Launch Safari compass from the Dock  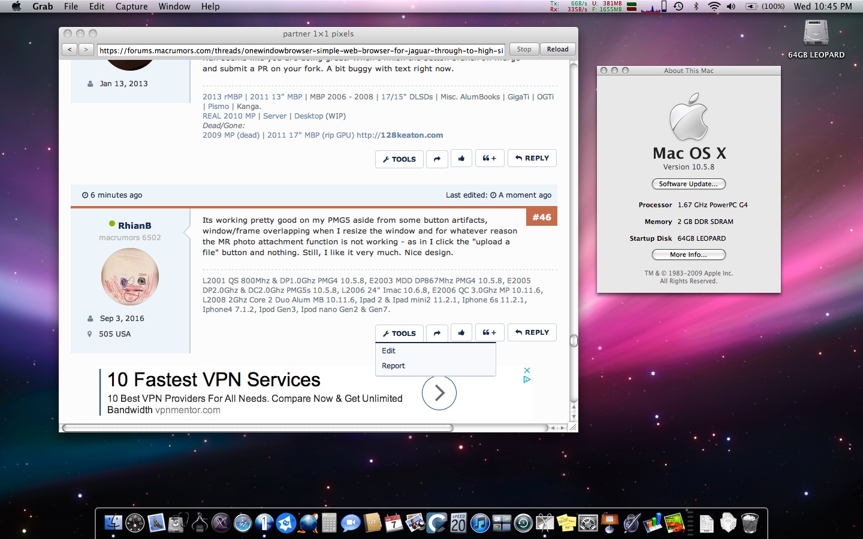pyautogui.click(x=243, y=523)
